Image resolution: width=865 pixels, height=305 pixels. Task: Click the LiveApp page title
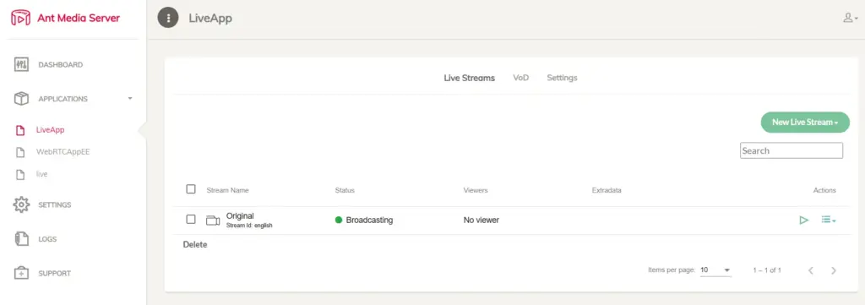[x=210, y=19]
